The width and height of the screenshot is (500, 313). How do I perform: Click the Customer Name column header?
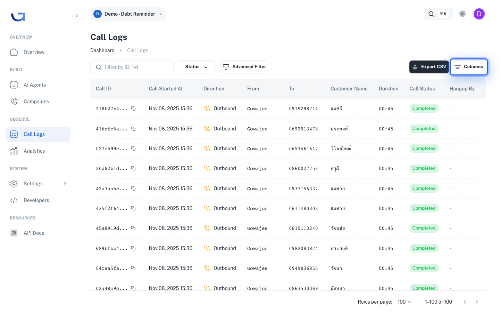pos(349,89)
